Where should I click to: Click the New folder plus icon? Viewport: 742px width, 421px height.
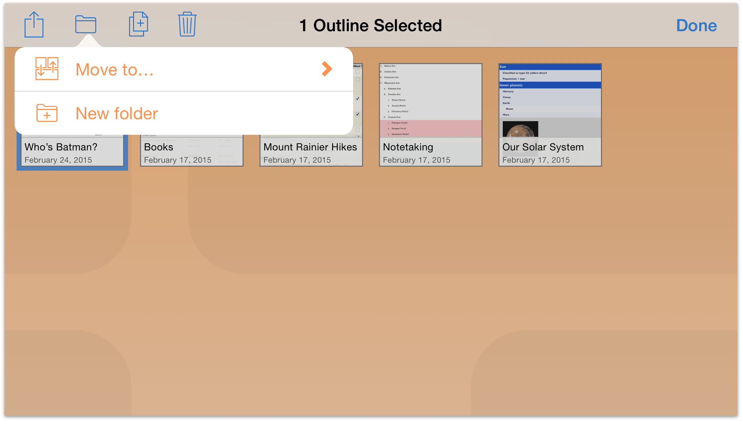click(47, 113)
